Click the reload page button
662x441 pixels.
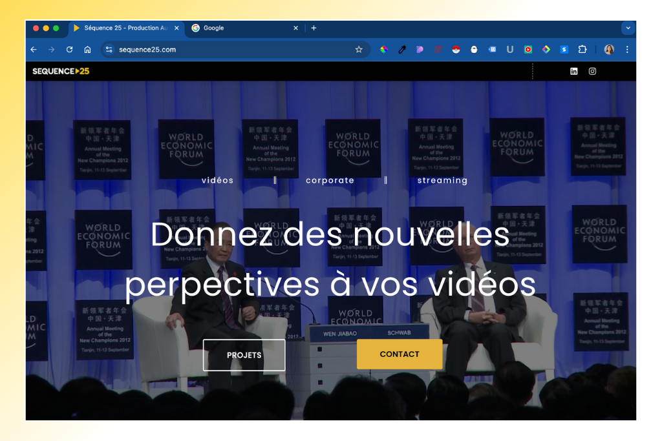click(x=69, y=50)
